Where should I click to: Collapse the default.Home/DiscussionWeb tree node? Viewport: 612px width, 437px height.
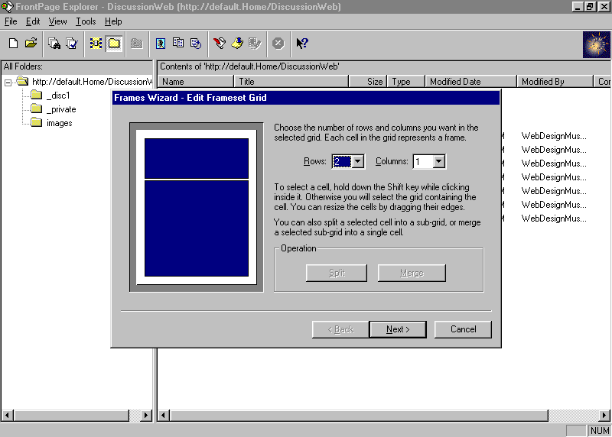click(x=8, y=83)
